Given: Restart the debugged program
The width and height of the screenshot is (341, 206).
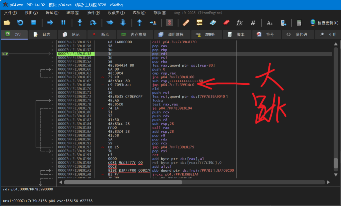Looking at the screenshot, I should pos(20,23).
